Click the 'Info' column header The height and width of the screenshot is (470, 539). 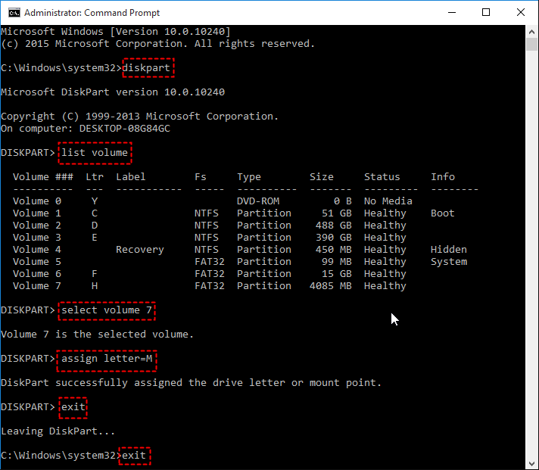tap(443, 177)
